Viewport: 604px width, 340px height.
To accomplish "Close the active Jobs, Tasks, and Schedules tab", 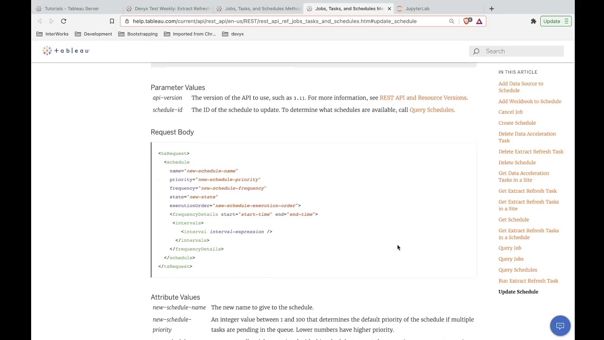I will (389, 8).
